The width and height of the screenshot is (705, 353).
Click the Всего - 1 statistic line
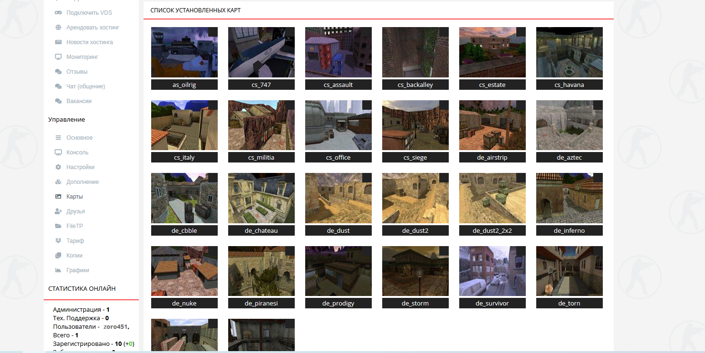[66, 335]
